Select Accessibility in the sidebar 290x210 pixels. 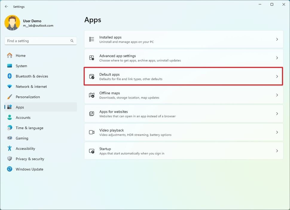pyautogui.click(x=25, y=149)
